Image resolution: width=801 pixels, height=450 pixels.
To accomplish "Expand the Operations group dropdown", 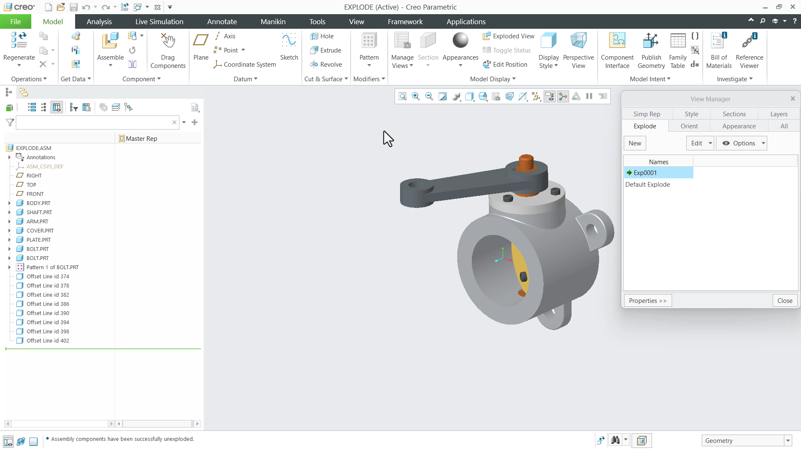I will (x=29, y=79).
